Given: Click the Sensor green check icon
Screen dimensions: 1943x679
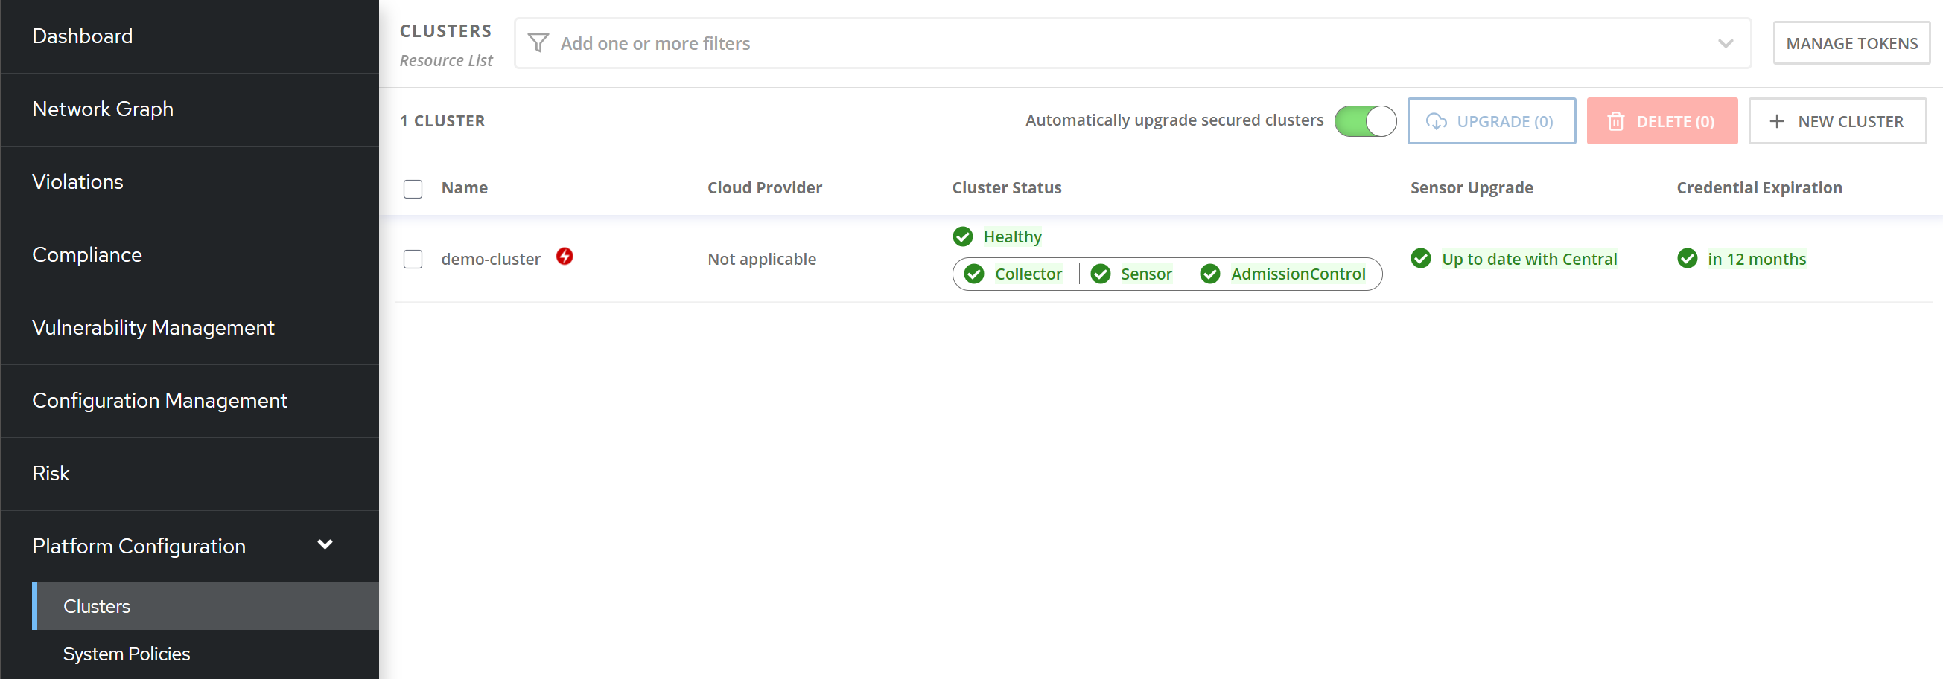Looking at the screenshot, I should 1101,274.
